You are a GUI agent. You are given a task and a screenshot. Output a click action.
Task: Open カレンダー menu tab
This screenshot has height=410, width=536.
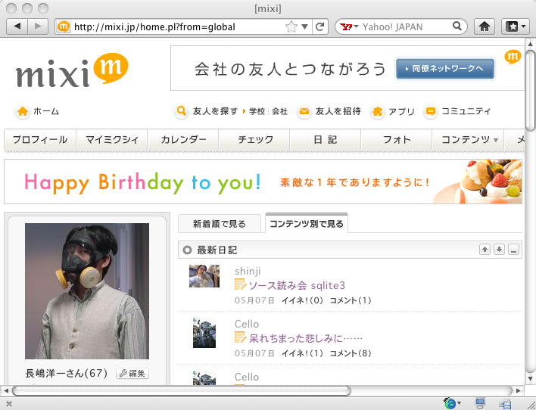tap(183, 140)
